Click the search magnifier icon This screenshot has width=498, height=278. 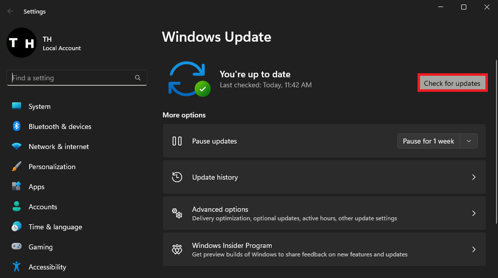(137, 78)
